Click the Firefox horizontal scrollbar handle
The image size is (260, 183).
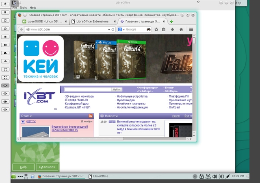click(72, 139)
